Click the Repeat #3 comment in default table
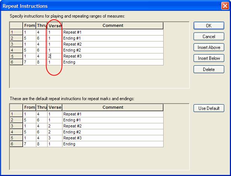 pos(113,138)
